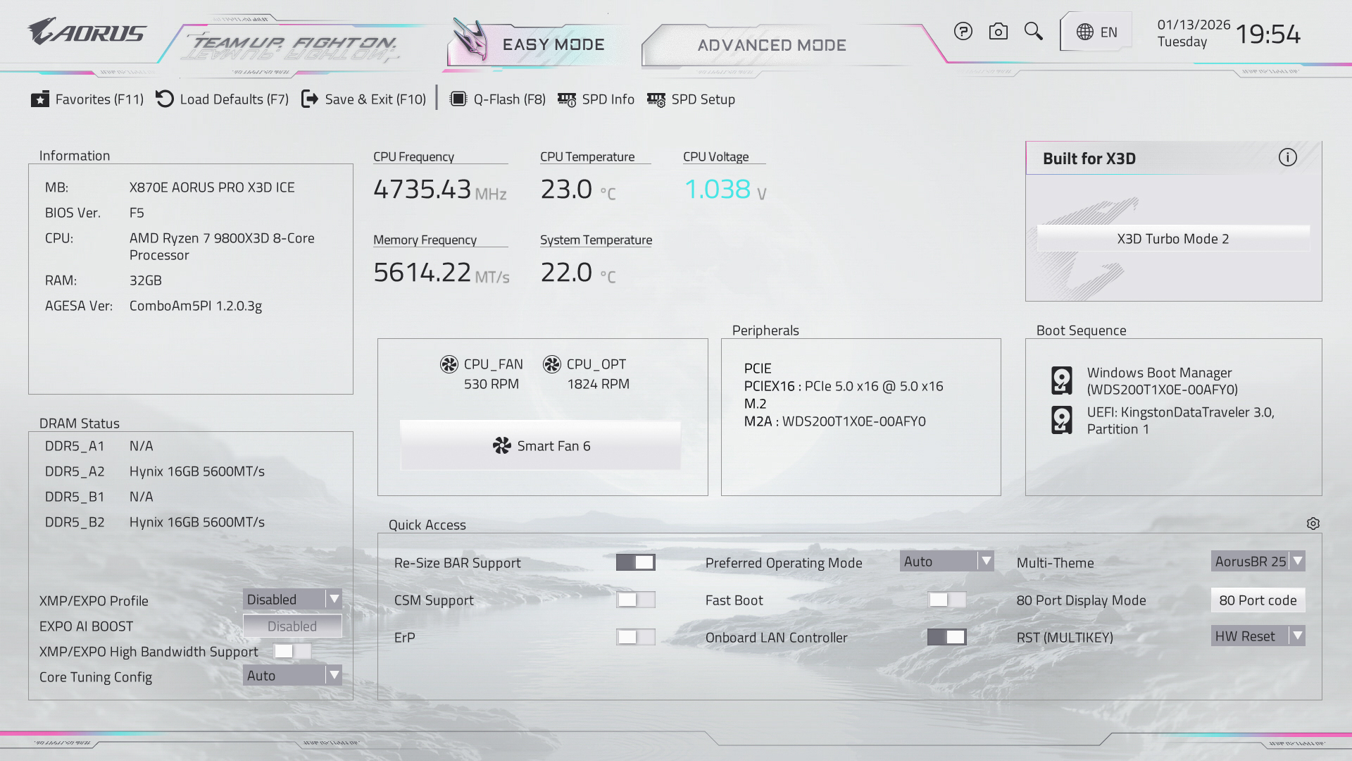Switch to Advanced Mode tab
Screen dimensions: 1352x761
point(772,45)
